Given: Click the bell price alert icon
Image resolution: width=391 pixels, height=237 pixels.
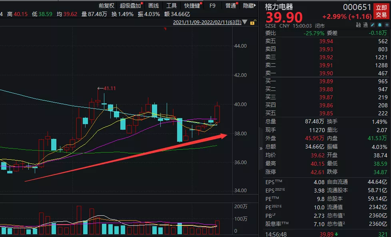Looking at the screenshot, I should pyautogui.click(x=380, y=25).
